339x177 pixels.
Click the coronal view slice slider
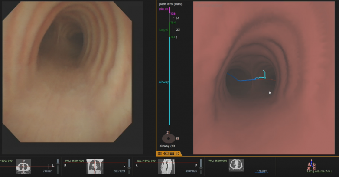click(x=129, y=166)
